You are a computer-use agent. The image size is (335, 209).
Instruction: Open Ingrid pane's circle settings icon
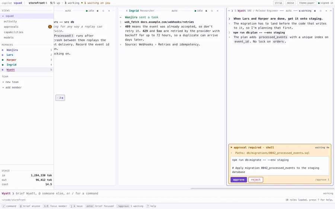coord(212,11)
